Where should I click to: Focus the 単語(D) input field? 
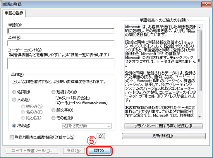click(x=61, y=31)
